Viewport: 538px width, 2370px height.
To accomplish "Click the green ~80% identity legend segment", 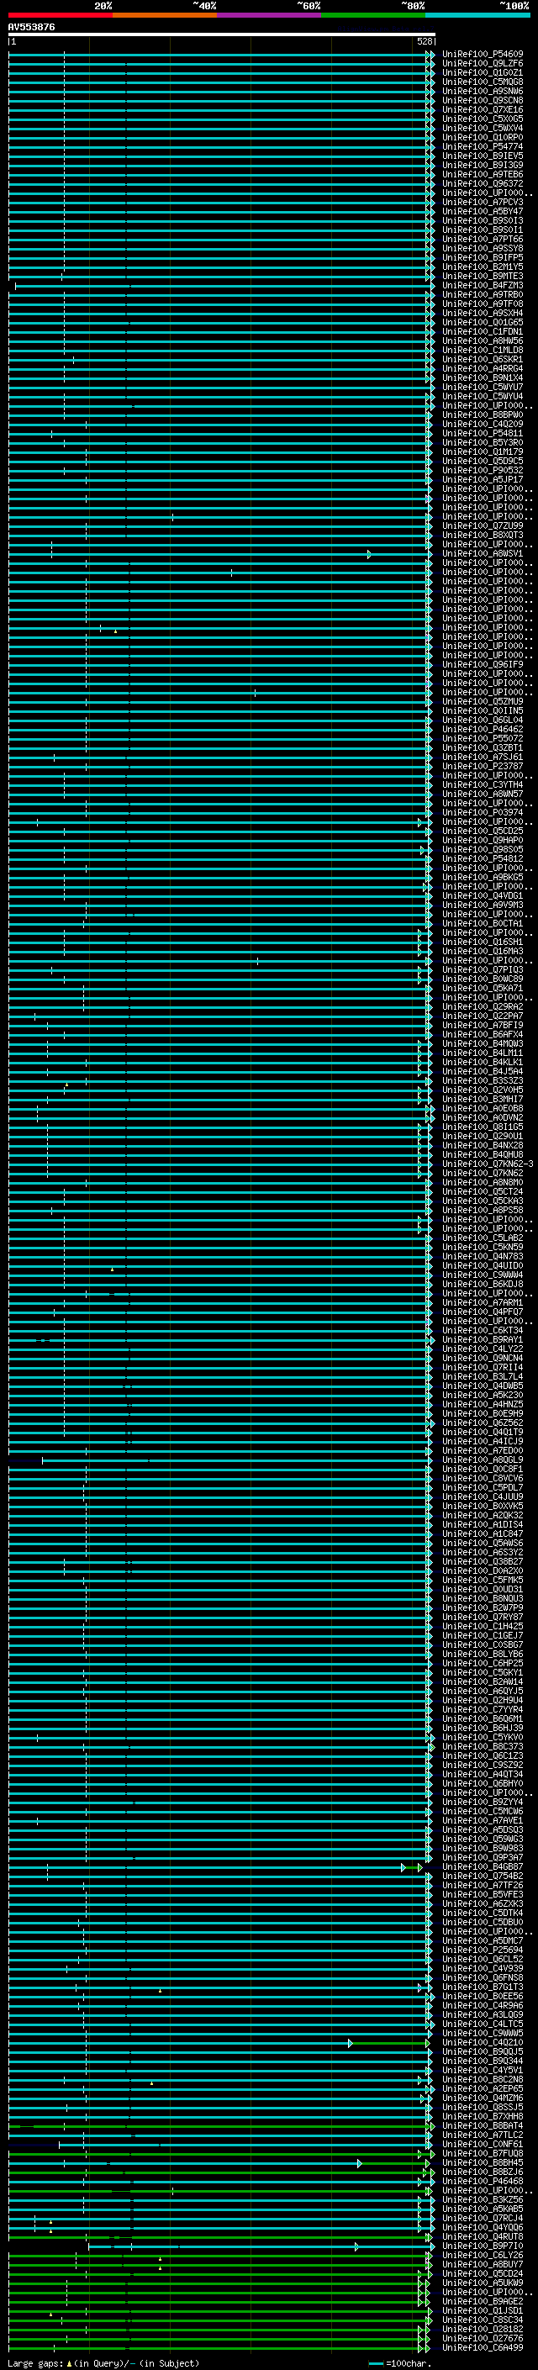I will click(x=373, y=15).
